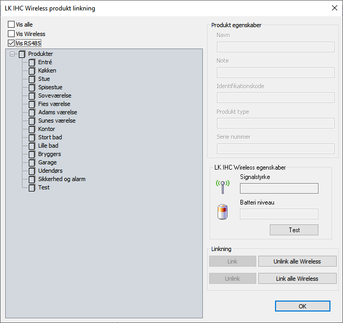Select the Sunes værelse tree label
The image size is (343, 323).
tap(57, 121)
